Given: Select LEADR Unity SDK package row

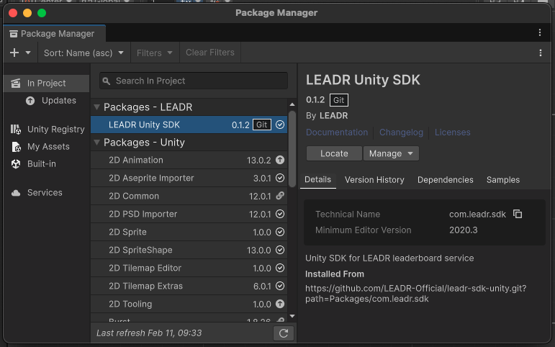Looking at the screenshot, I should click(189, 125).
